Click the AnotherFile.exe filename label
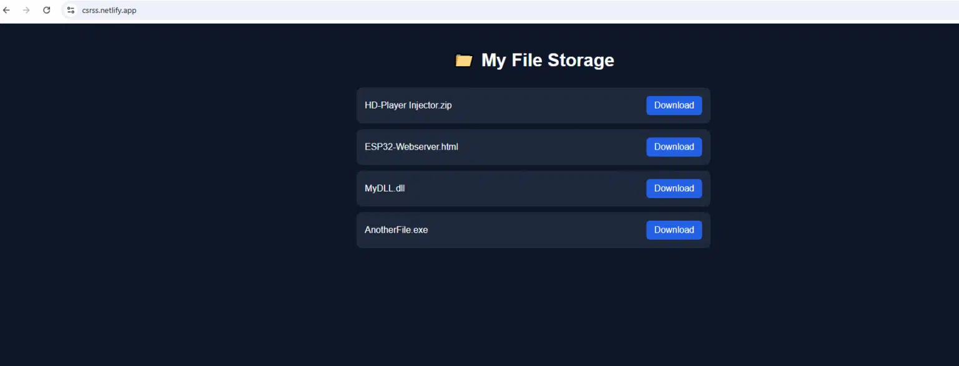959x366 pixels. (x=396, y=229)
